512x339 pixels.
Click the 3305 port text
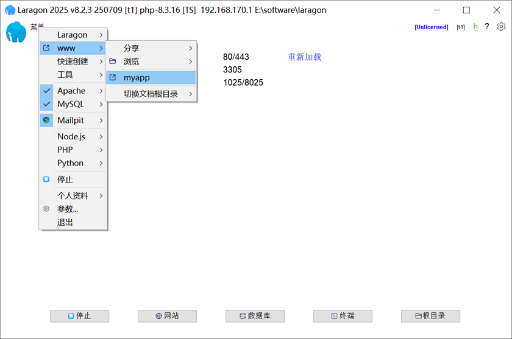coord(232,70)
